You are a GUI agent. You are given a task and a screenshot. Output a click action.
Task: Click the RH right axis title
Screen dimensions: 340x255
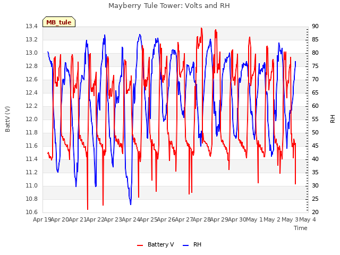coord(333,119)
